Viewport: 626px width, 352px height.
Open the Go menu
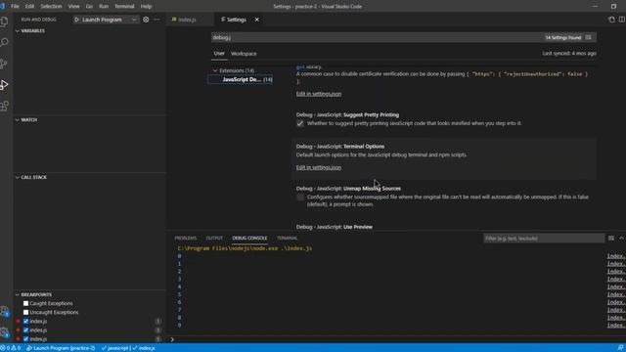pos(89,7)
